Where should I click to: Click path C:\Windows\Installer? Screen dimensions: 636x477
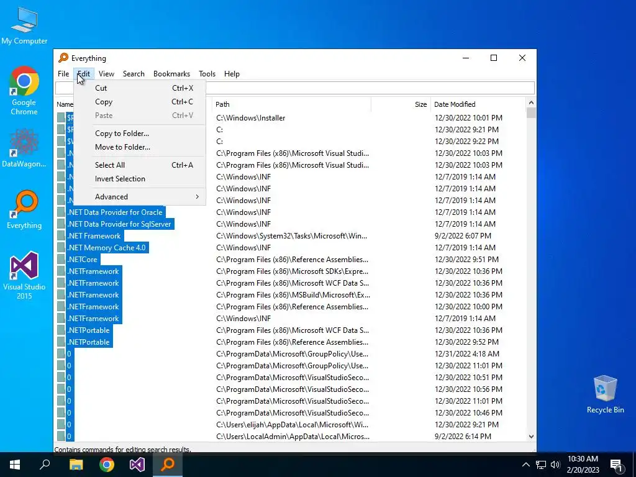click(x=251, y=118)
